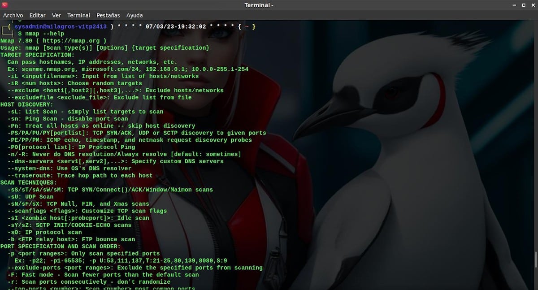Click the '-r: Scan ports consecutively' line
Viewport: 538px width, 290px height.
[x=89, y=282]
